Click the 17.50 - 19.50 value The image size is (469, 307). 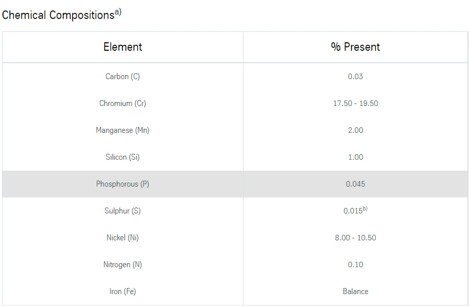pos(355,103)
